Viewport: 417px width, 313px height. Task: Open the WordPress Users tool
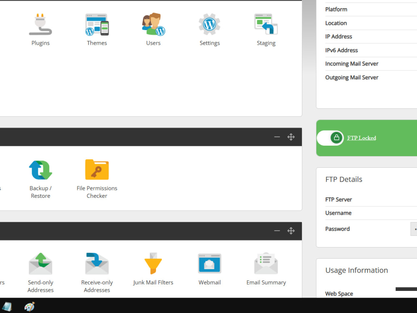tap(153, 29)
